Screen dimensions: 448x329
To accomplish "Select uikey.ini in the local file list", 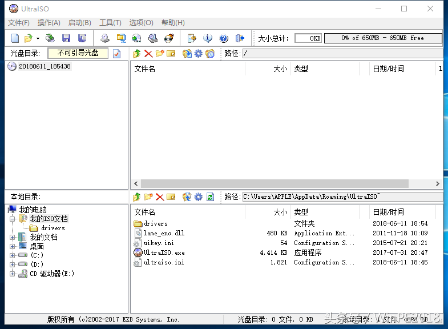I will click(159, 243).
